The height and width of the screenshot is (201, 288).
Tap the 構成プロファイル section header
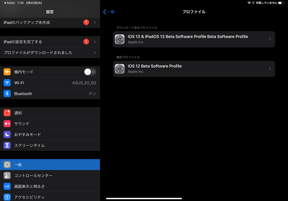click(128, 57)
